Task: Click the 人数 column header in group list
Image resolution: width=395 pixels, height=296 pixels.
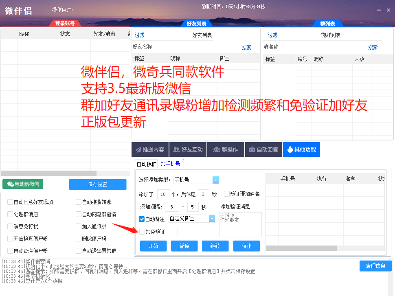Action: (x=359, y=59)
